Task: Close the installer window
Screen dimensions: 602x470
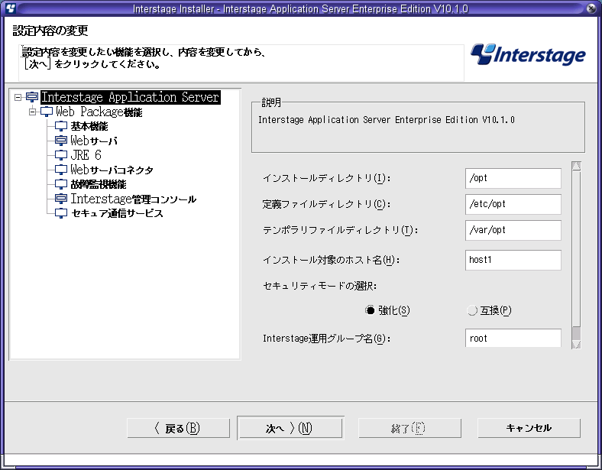Action: pyautogui.click(x=591, y=8)
